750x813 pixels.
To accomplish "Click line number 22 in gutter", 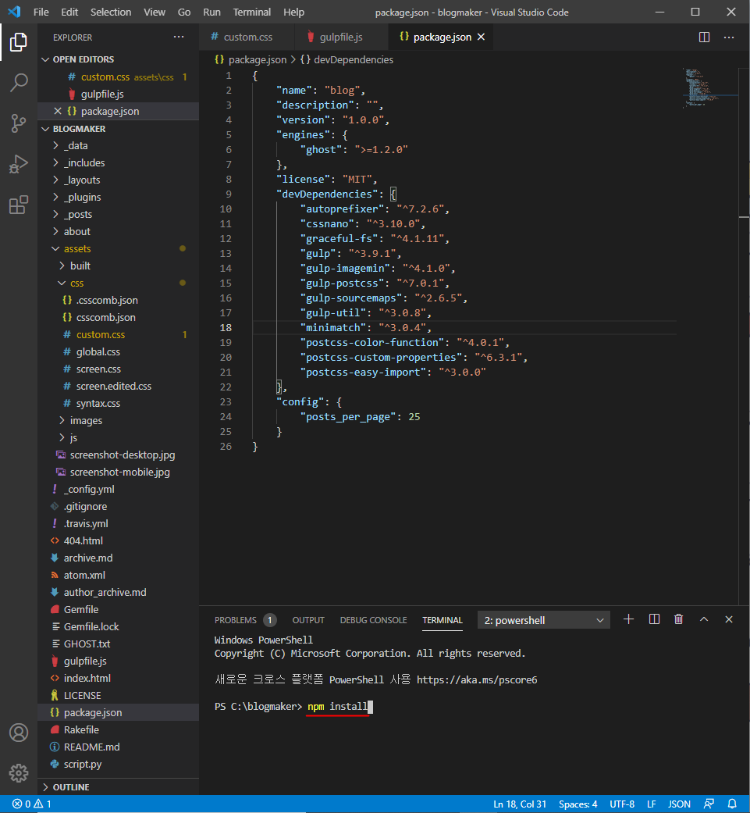I will pyautogui.click(x=226, y=387).
